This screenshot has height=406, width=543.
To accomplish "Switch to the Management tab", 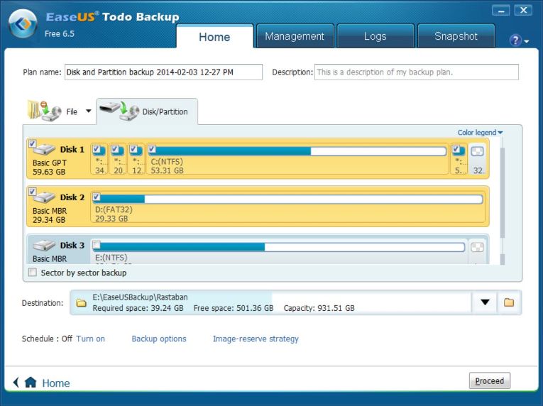I will click(294, 36).
